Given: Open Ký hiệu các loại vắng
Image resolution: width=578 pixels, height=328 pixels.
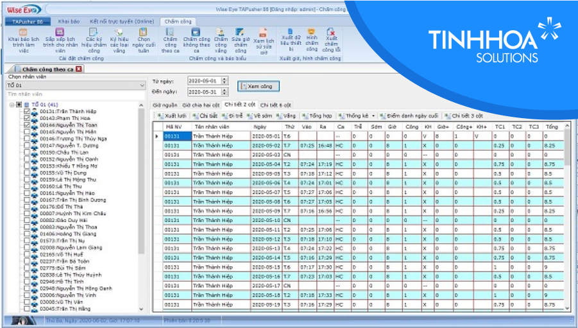Looking at the screenshot, I should (x=119, y=40).
